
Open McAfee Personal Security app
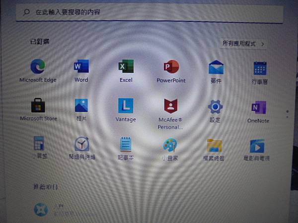pos(170,114)
